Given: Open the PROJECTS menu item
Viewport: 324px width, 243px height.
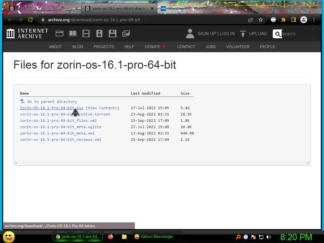Looking at the screenshot, I should coord(104,47).
